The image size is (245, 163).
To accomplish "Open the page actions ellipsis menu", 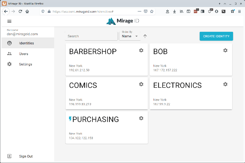I will click(x=139, y=11).
